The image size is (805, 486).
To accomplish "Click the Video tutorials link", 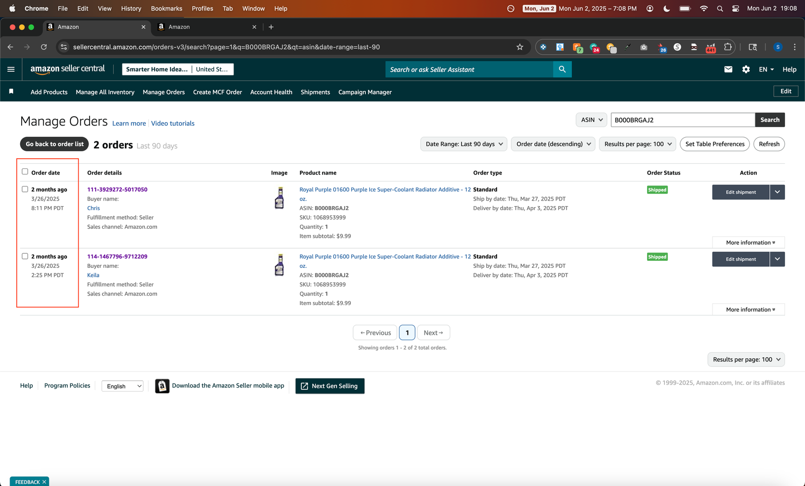I will coord(173,123).
